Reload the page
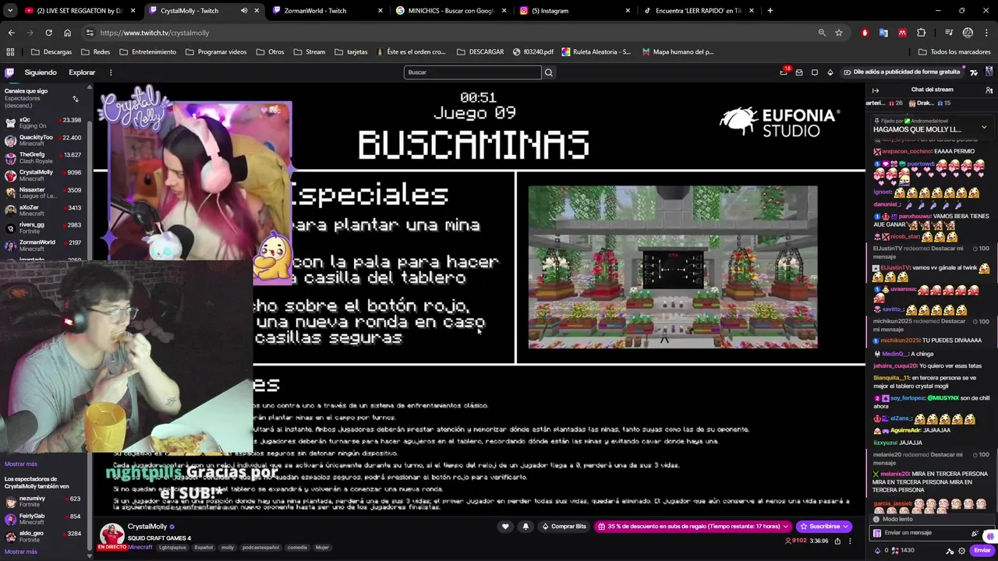 (x=48, y=33)
